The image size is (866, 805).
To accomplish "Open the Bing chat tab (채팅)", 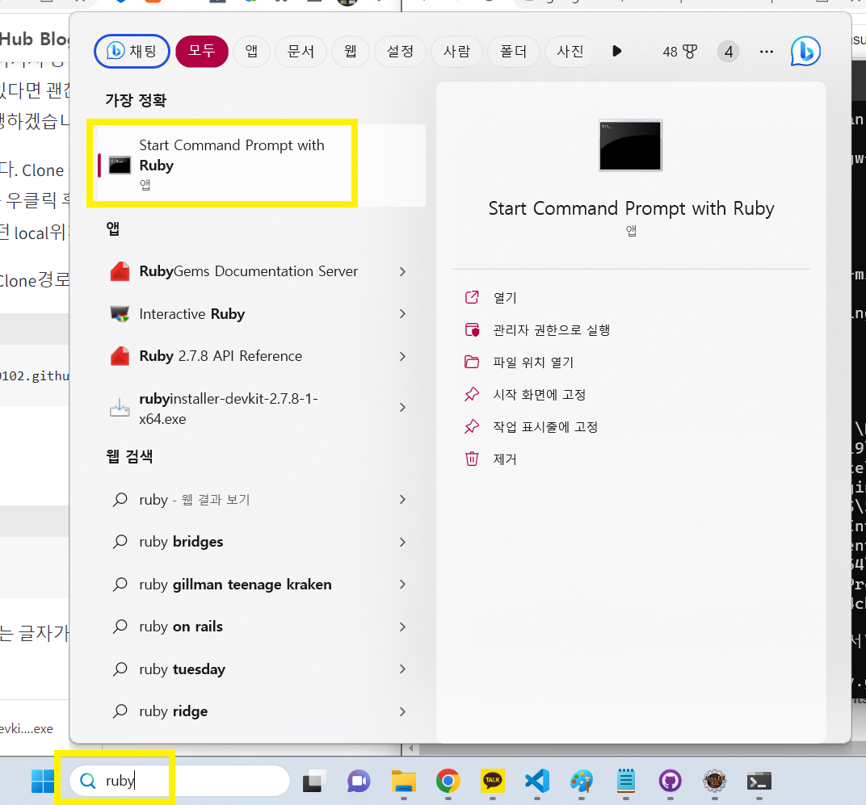I will point(132,52).
